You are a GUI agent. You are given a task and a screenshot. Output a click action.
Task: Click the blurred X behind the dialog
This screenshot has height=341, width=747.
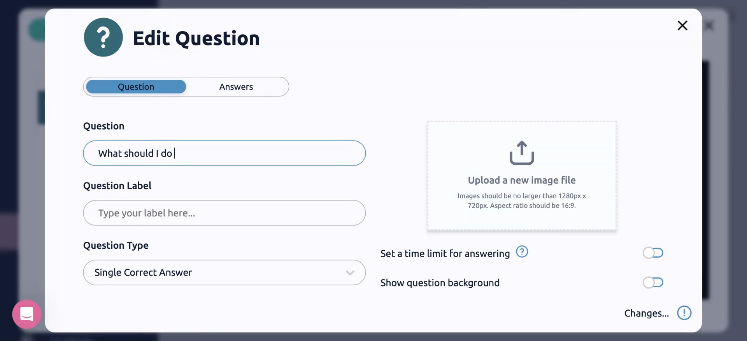coord(709,26)
